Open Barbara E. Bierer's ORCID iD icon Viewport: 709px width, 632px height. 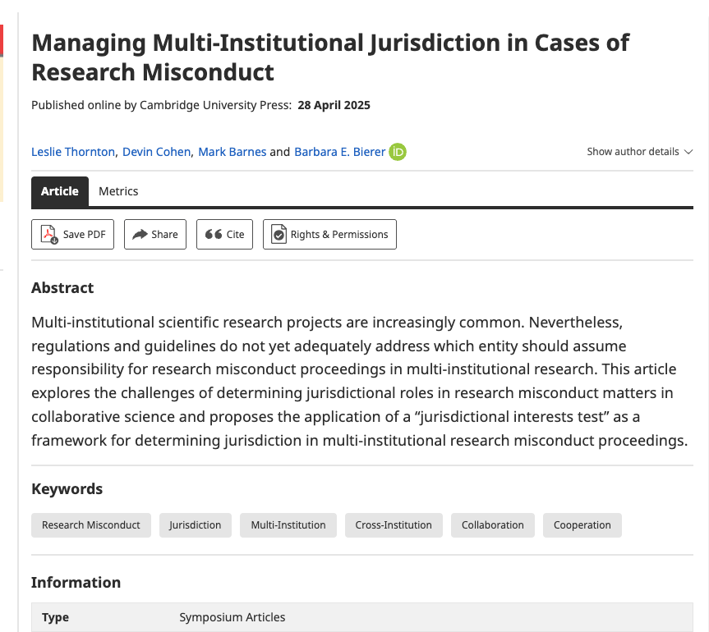pos(398,152)
